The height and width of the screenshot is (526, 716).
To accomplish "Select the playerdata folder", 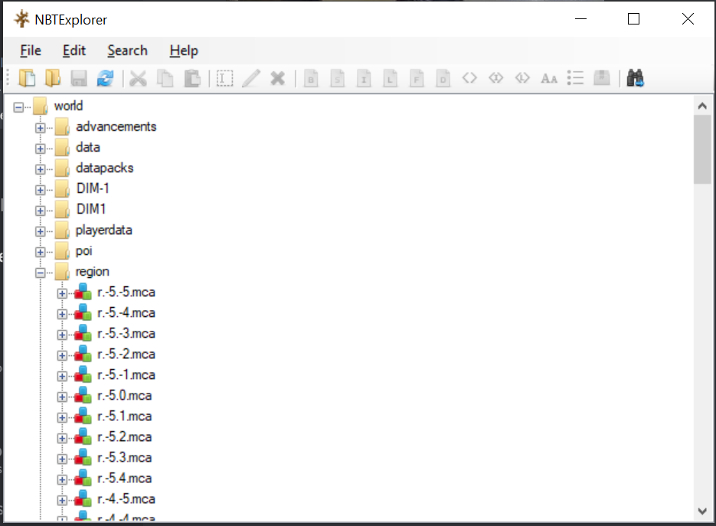I will pyautogui.click(x=103, y=230).
